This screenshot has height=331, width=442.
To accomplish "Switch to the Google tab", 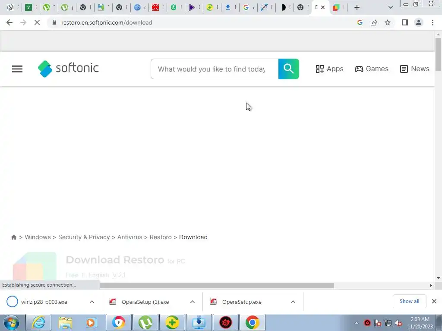I will tap(246, 7).
